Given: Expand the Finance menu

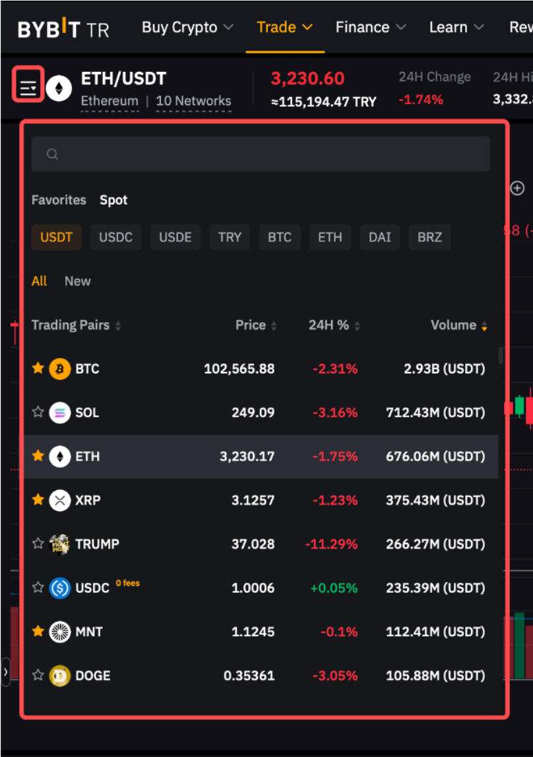Looking at the screenshot, I should pos(371,28).
